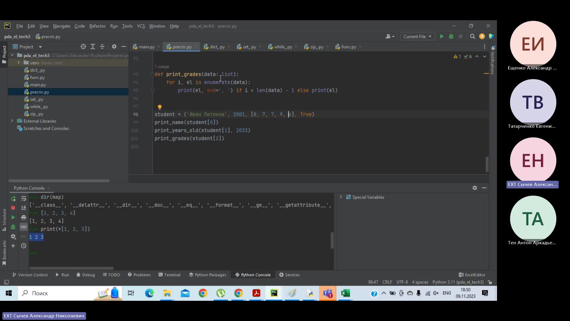Click Project panel horizontal scrollbar

pyautogui.click(x=59, y=181)
